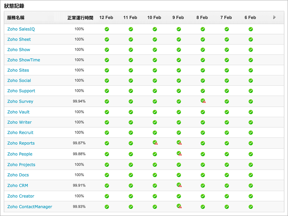The image size is (288, 216).
Task: Click the 正常運行時間 column header
Action: (x=80, y=18)
